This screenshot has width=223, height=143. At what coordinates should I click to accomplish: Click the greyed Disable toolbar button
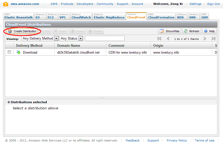[95, 31]
